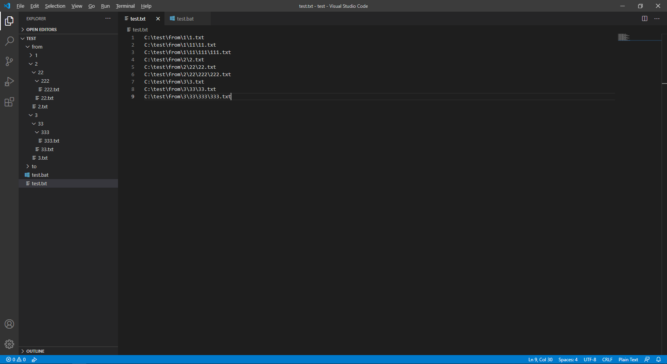Collapse folder 2 in the tree
Screen dimensions: 667x364
[31, 64]
